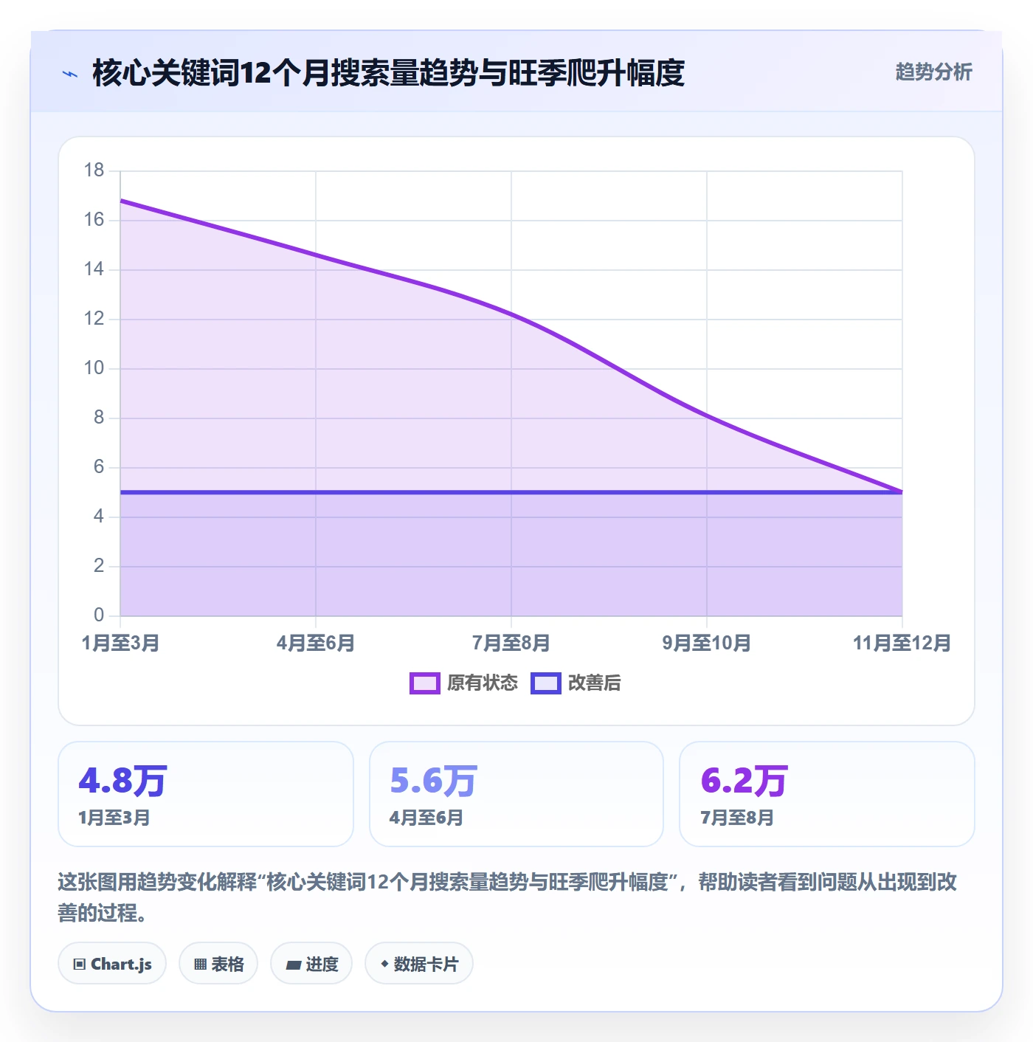Click the 11月至12月 x-axis label

click(902, 643)
